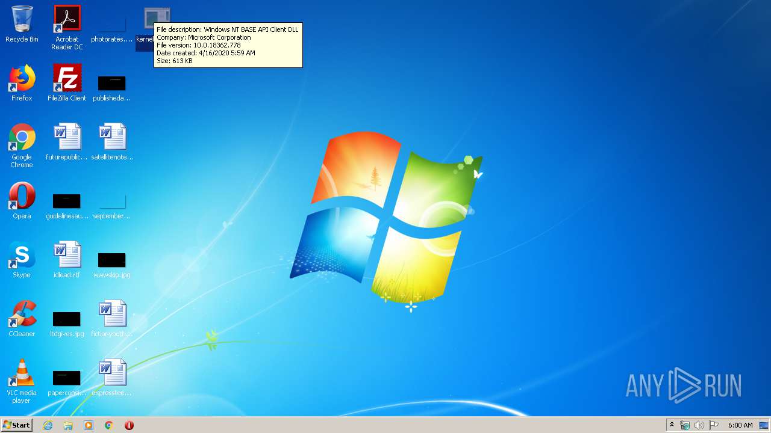
Task: Open the 6:00 AM taskbar clock
Action: pos(740,425)
